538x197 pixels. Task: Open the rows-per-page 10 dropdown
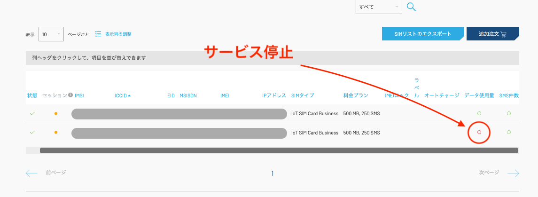click(x=51, y=34)
